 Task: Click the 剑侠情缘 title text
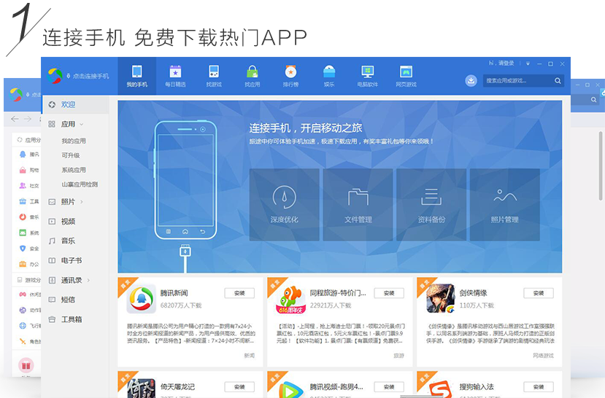(473, 293)
